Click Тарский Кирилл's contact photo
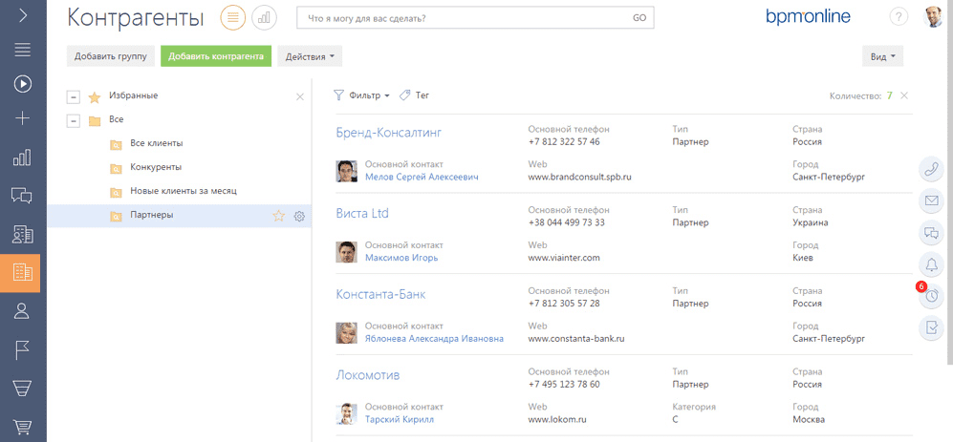The image size is (953, 442). tap(346, 414)
